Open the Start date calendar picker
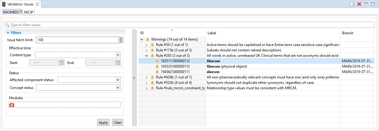Image resolution: width=379 pixels, height=131 pixels. click(x=61, y=63)
